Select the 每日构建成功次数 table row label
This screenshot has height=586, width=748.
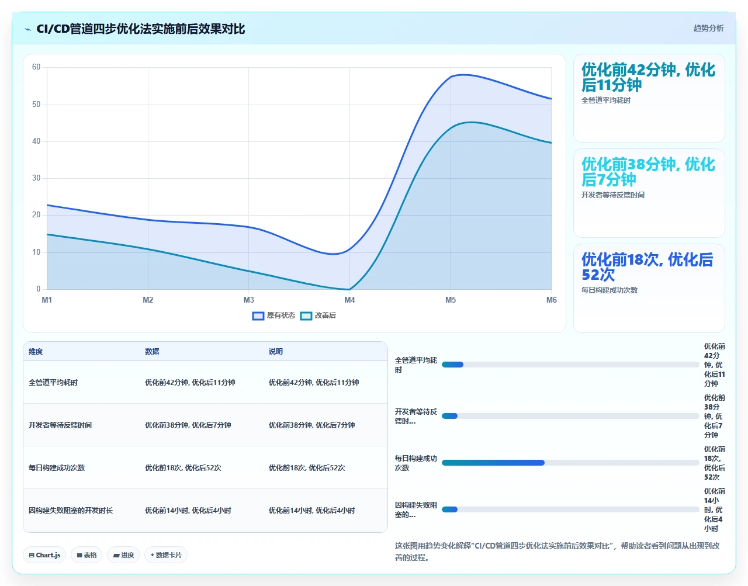click(x=57, y=468)
